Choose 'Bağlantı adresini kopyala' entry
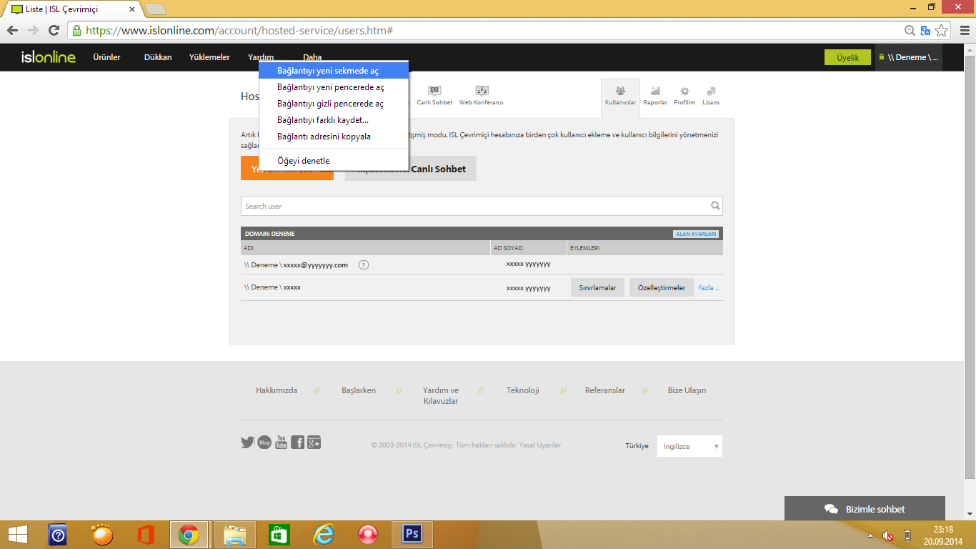 pos(334,137)
